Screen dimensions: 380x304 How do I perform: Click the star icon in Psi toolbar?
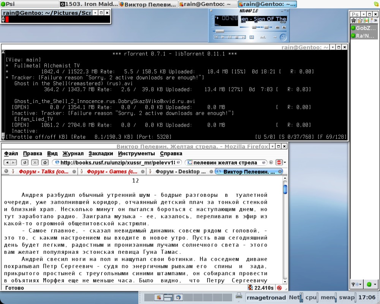(353, 21)
